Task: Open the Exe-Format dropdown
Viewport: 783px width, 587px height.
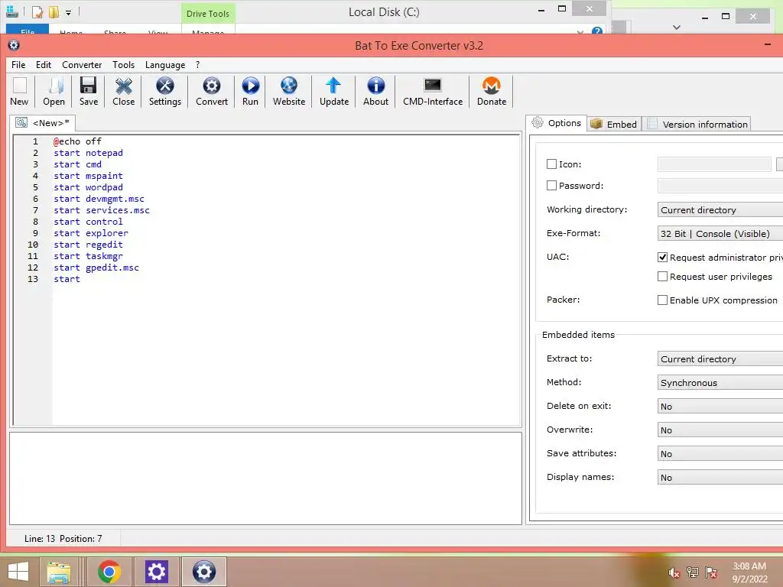Action: 720,233
